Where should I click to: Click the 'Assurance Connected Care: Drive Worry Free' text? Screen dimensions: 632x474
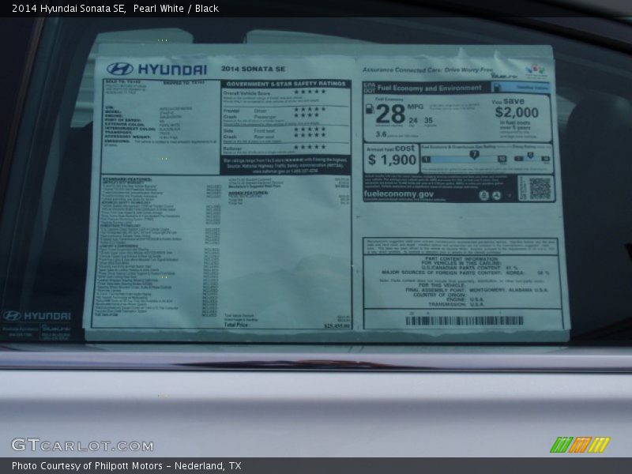click(427, 70)
